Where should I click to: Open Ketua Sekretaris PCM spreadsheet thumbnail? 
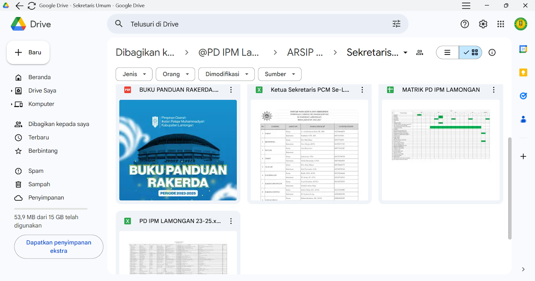point(309,150)
